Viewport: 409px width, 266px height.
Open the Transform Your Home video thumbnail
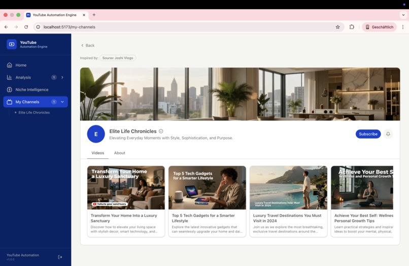[x=126, y=188]
